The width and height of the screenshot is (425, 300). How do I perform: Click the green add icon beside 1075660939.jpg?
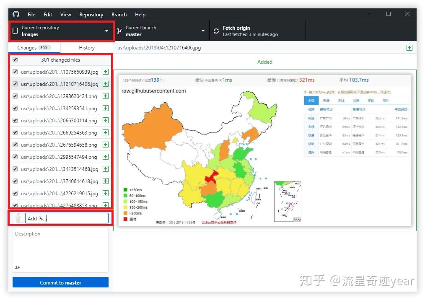tap(105, 72)
